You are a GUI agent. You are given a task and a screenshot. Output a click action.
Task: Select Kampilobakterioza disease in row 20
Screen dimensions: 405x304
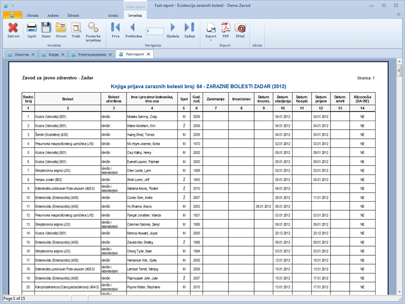(x=67, y=287)
